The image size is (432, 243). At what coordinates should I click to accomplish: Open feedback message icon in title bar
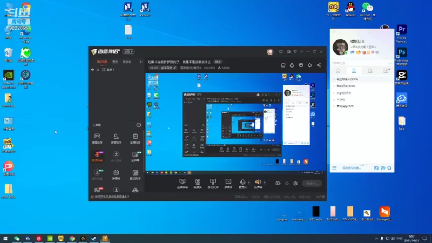point(281,52)
